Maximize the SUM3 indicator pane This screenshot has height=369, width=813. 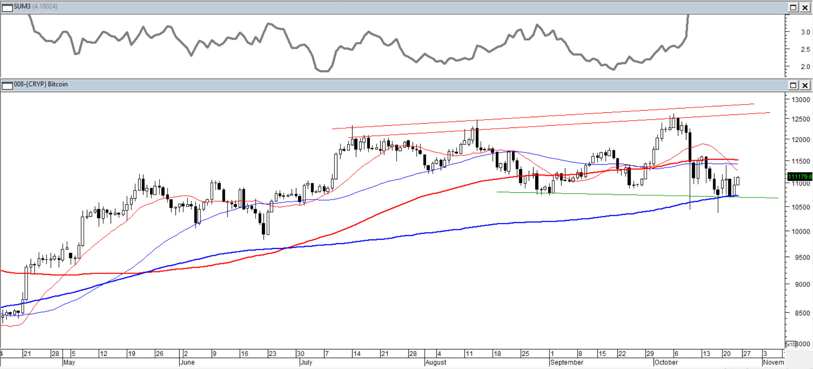point(793,7)
